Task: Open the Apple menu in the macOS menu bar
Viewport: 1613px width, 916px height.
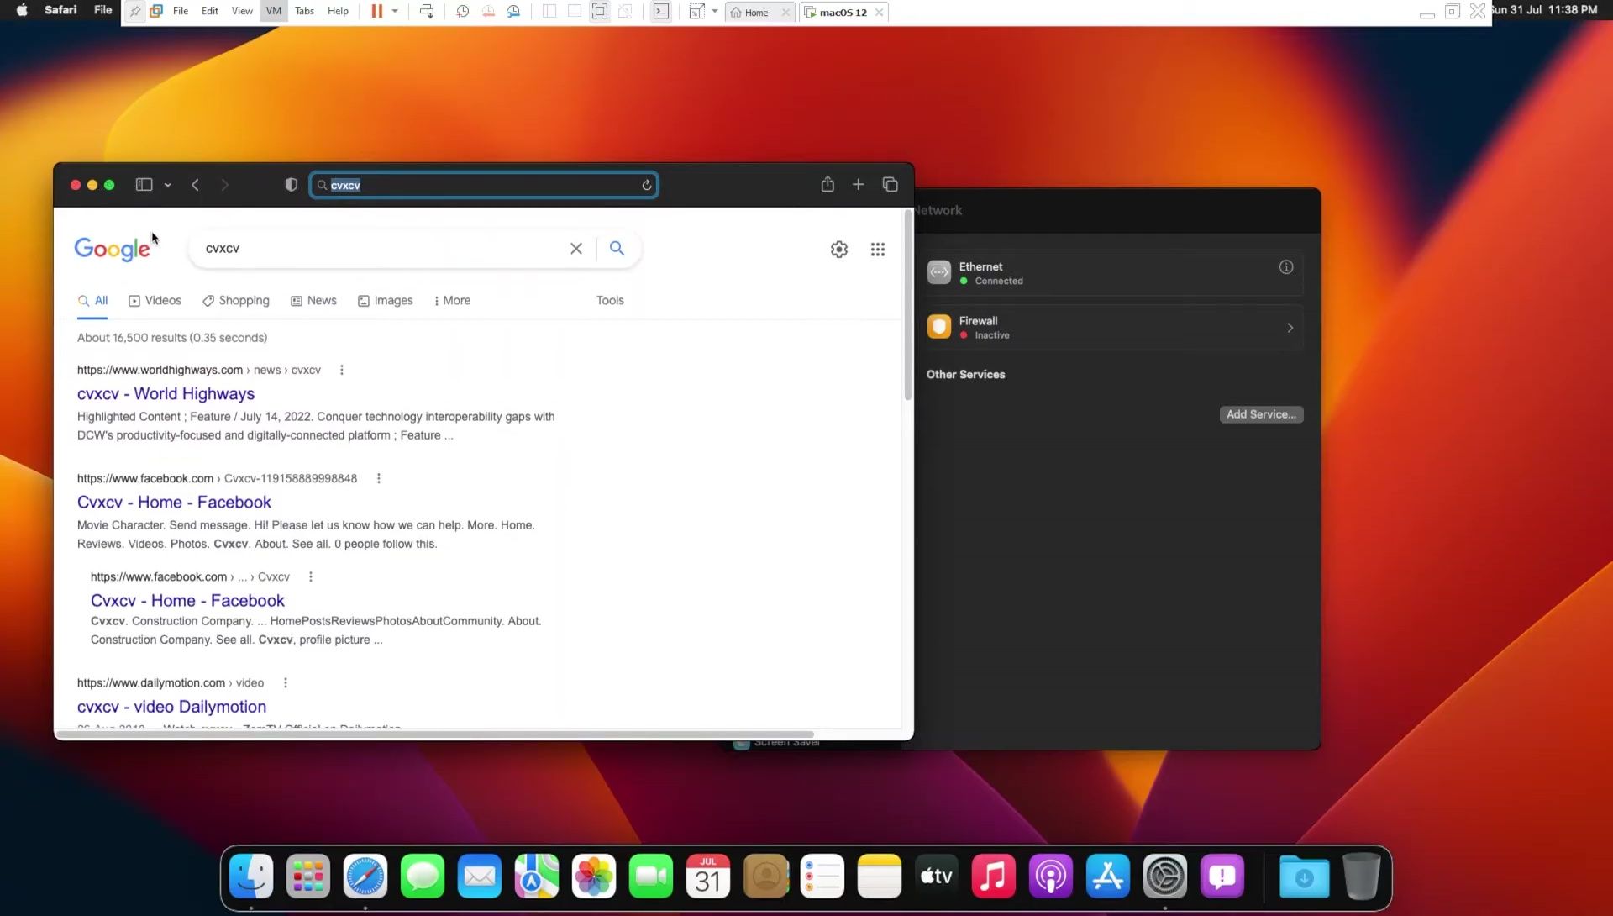Action: pos(22,10)
